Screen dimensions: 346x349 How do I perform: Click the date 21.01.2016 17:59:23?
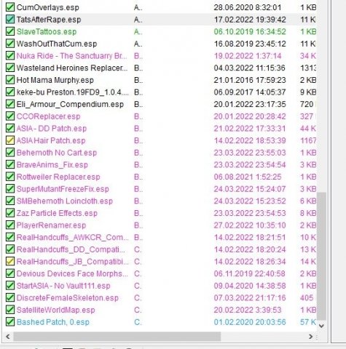point(250,80)
